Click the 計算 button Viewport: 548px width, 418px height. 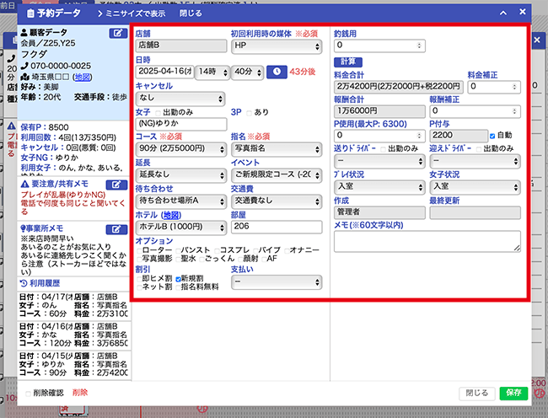tap(348, 62)
